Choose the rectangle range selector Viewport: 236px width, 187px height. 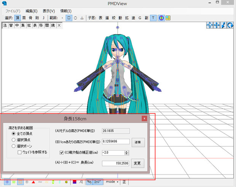click(69, 18)
